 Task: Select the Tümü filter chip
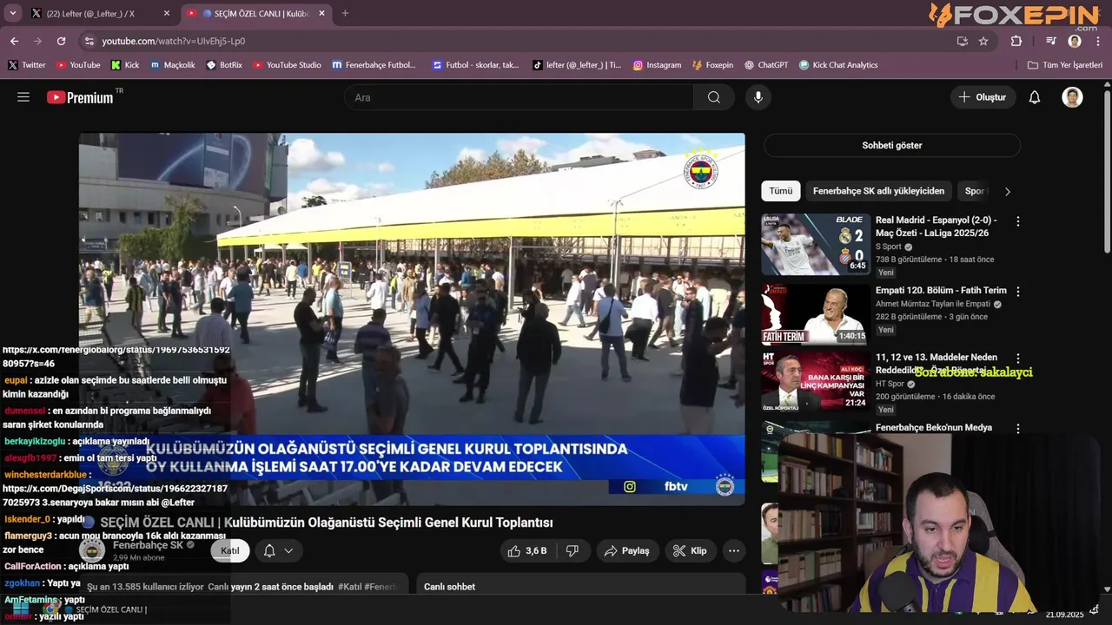(x=780, y=191)
